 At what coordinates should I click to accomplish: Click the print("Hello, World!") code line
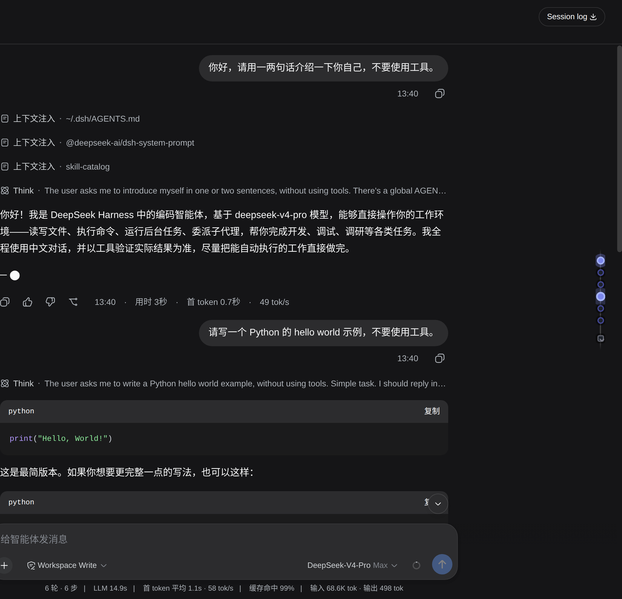click(x=61, y=438)
